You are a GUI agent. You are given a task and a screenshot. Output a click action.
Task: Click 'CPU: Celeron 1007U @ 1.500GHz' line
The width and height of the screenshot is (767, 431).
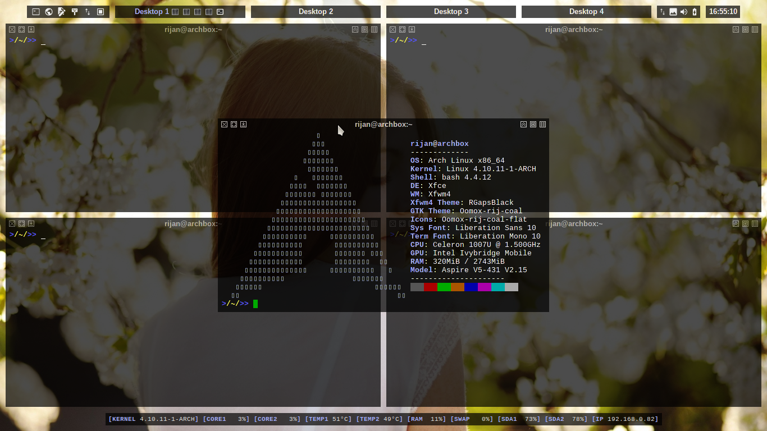(476, 245)
